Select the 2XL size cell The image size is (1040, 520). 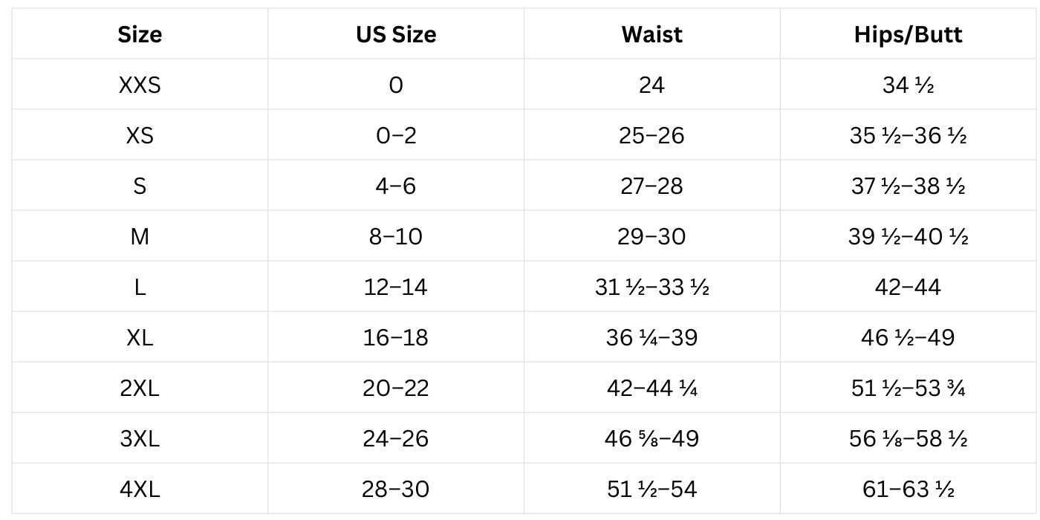[140, 388]
